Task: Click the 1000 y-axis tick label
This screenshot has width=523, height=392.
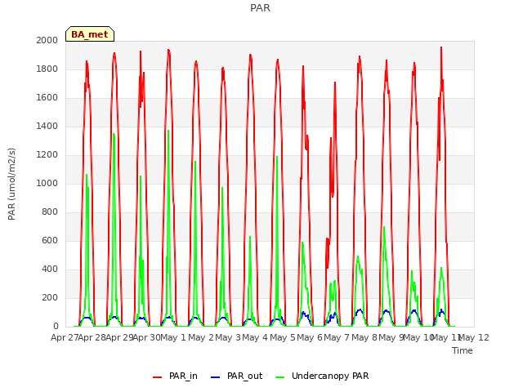Action: (47, 183)
